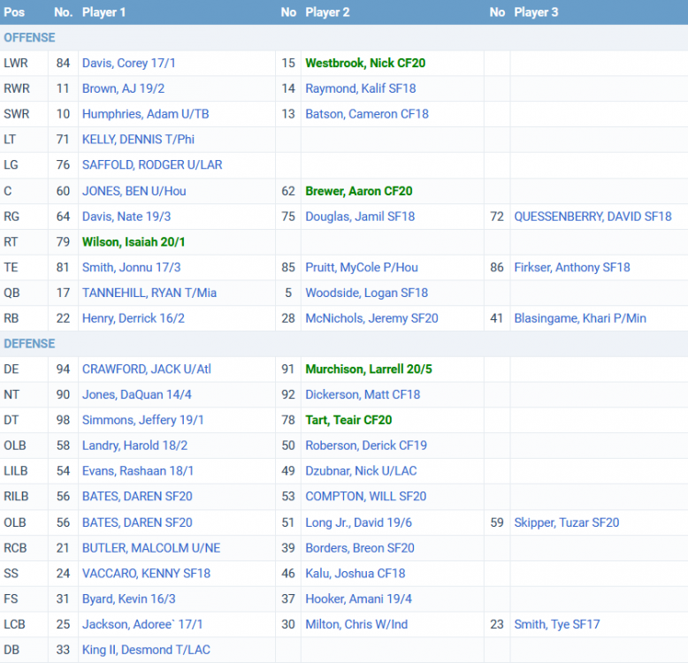Open BATES, DAREN SF20 in OLB row

tap(137, 522)
